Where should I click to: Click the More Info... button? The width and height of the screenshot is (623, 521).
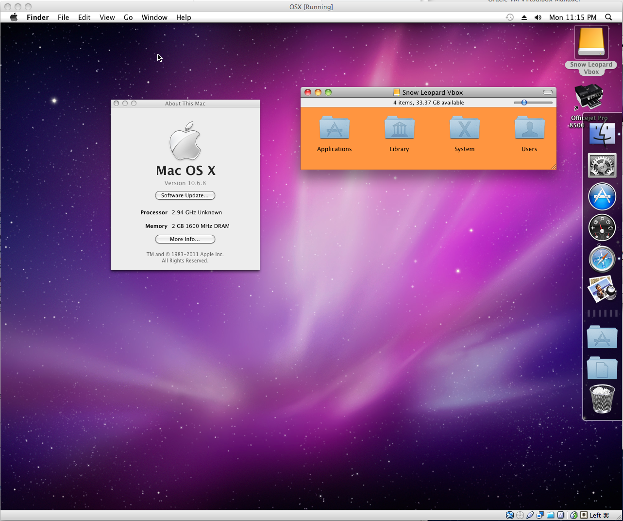point(185,239)
